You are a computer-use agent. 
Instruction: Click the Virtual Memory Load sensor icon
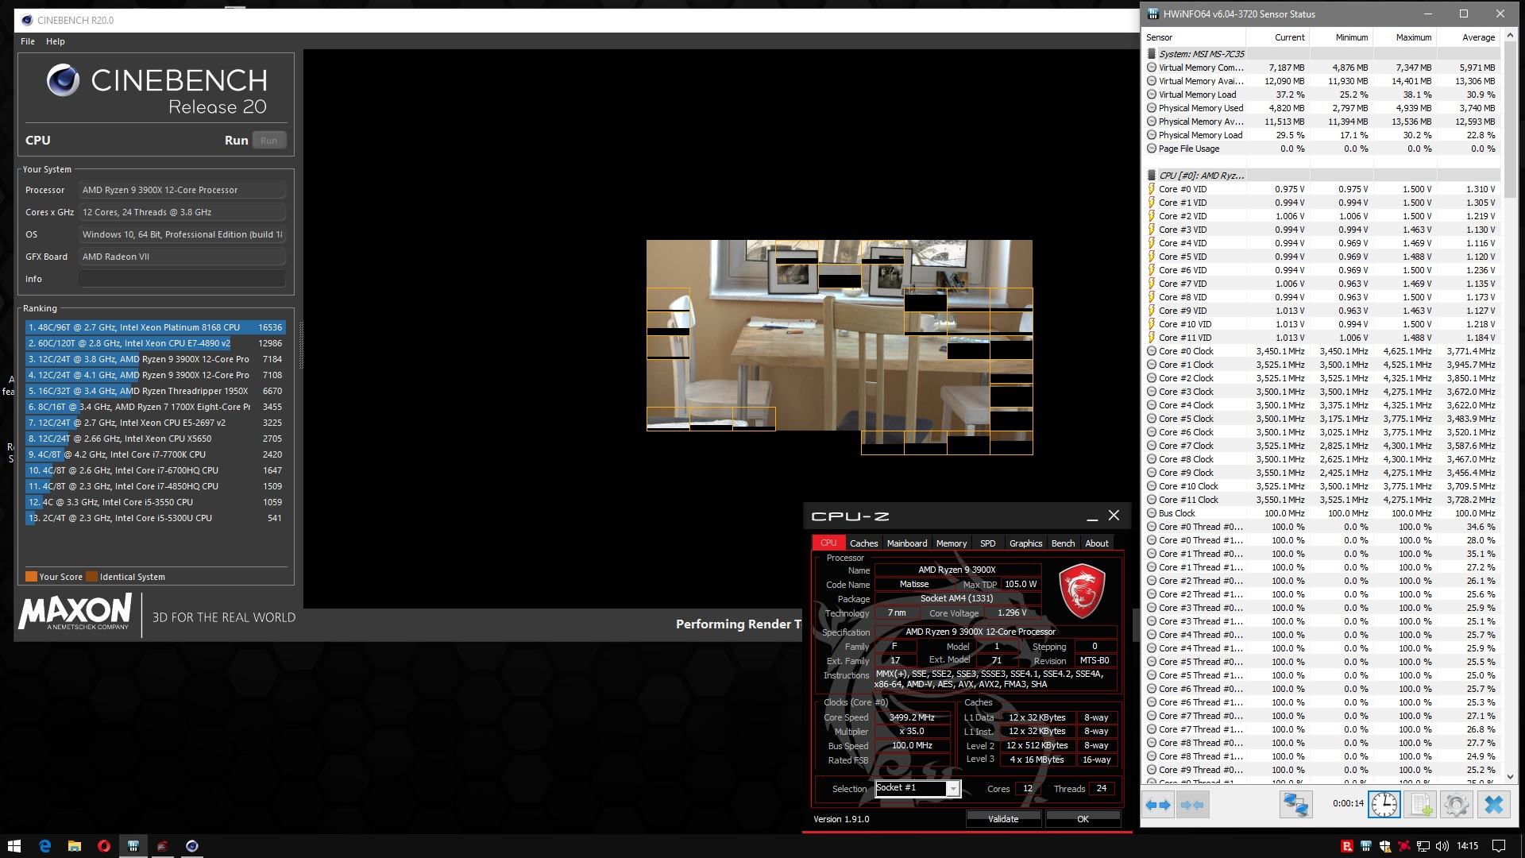1152,95
